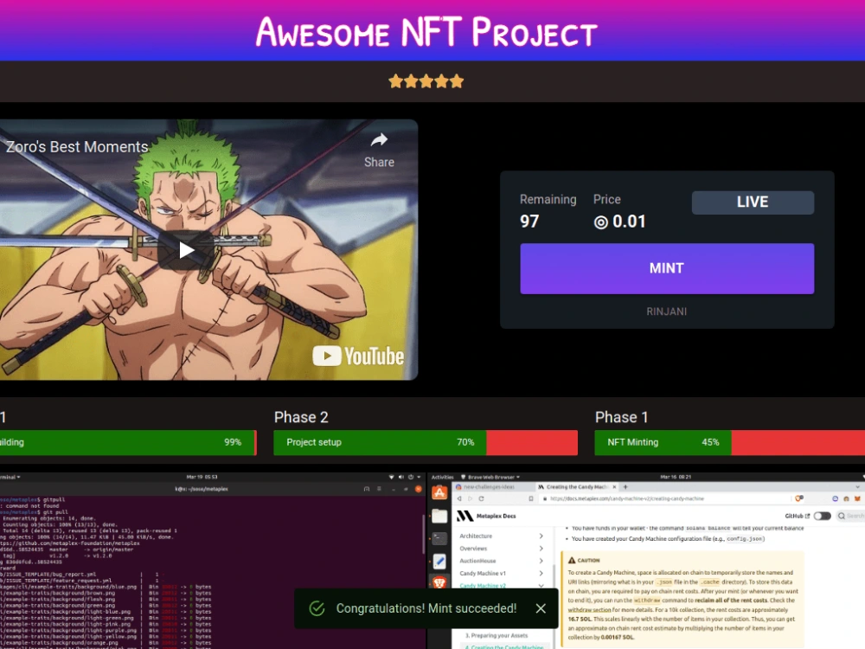Click the Congratulations! Mint succeeded! message
This screenshot has width=865, height=649.
426,608
